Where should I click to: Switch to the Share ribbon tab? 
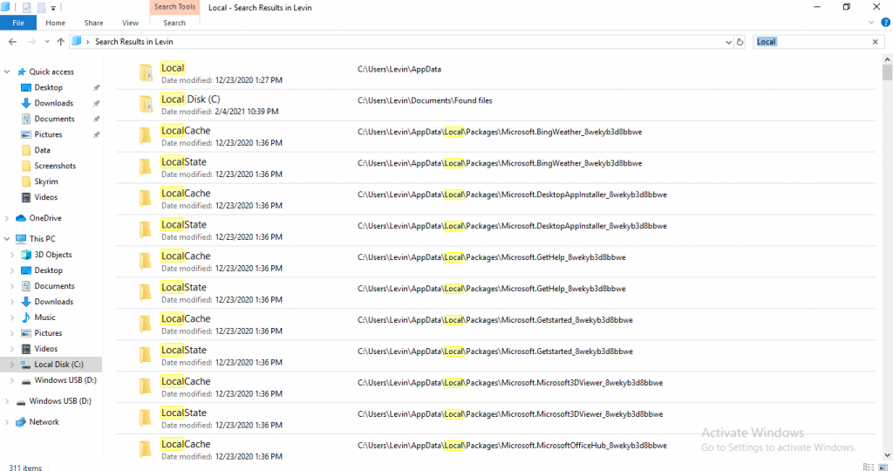click(93, 23)
